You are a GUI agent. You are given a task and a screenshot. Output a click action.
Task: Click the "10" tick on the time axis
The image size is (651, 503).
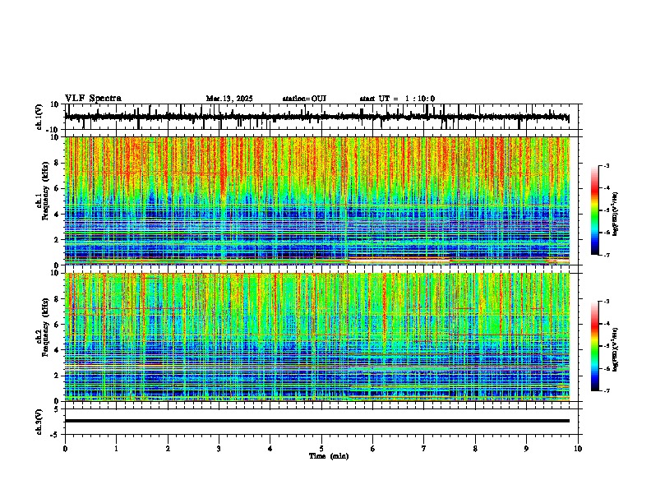click(578, 449)
